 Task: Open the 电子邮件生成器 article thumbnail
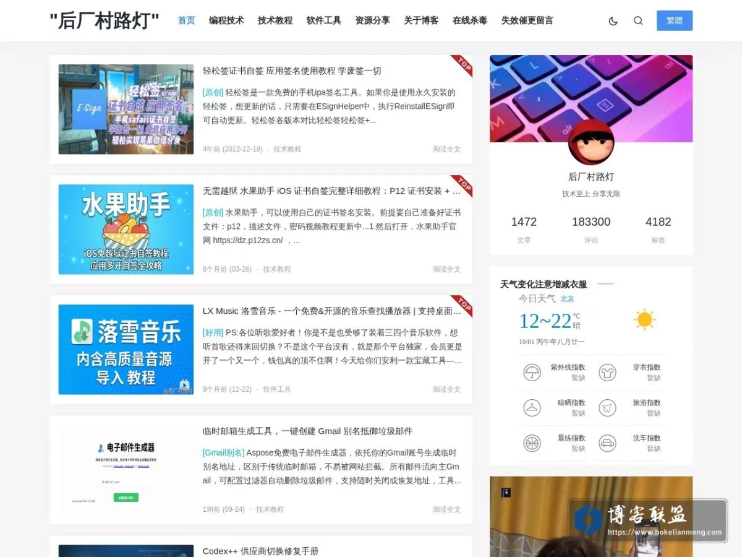point(126,469)
